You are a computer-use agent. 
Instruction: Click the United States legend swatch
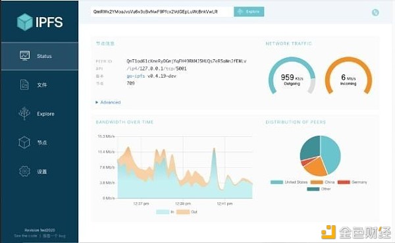[276, 182]
